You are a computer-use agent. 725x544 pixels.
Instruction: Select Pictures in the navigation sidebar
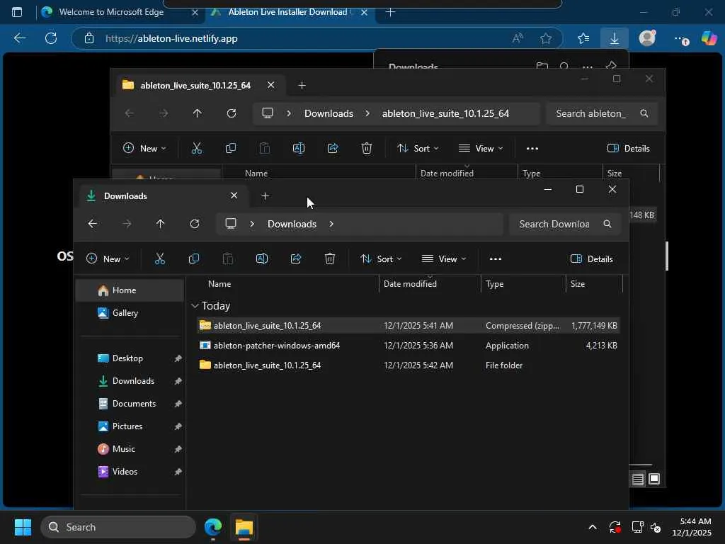click(127, 426)
